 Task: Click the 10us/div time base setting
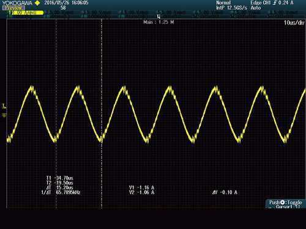294,23
